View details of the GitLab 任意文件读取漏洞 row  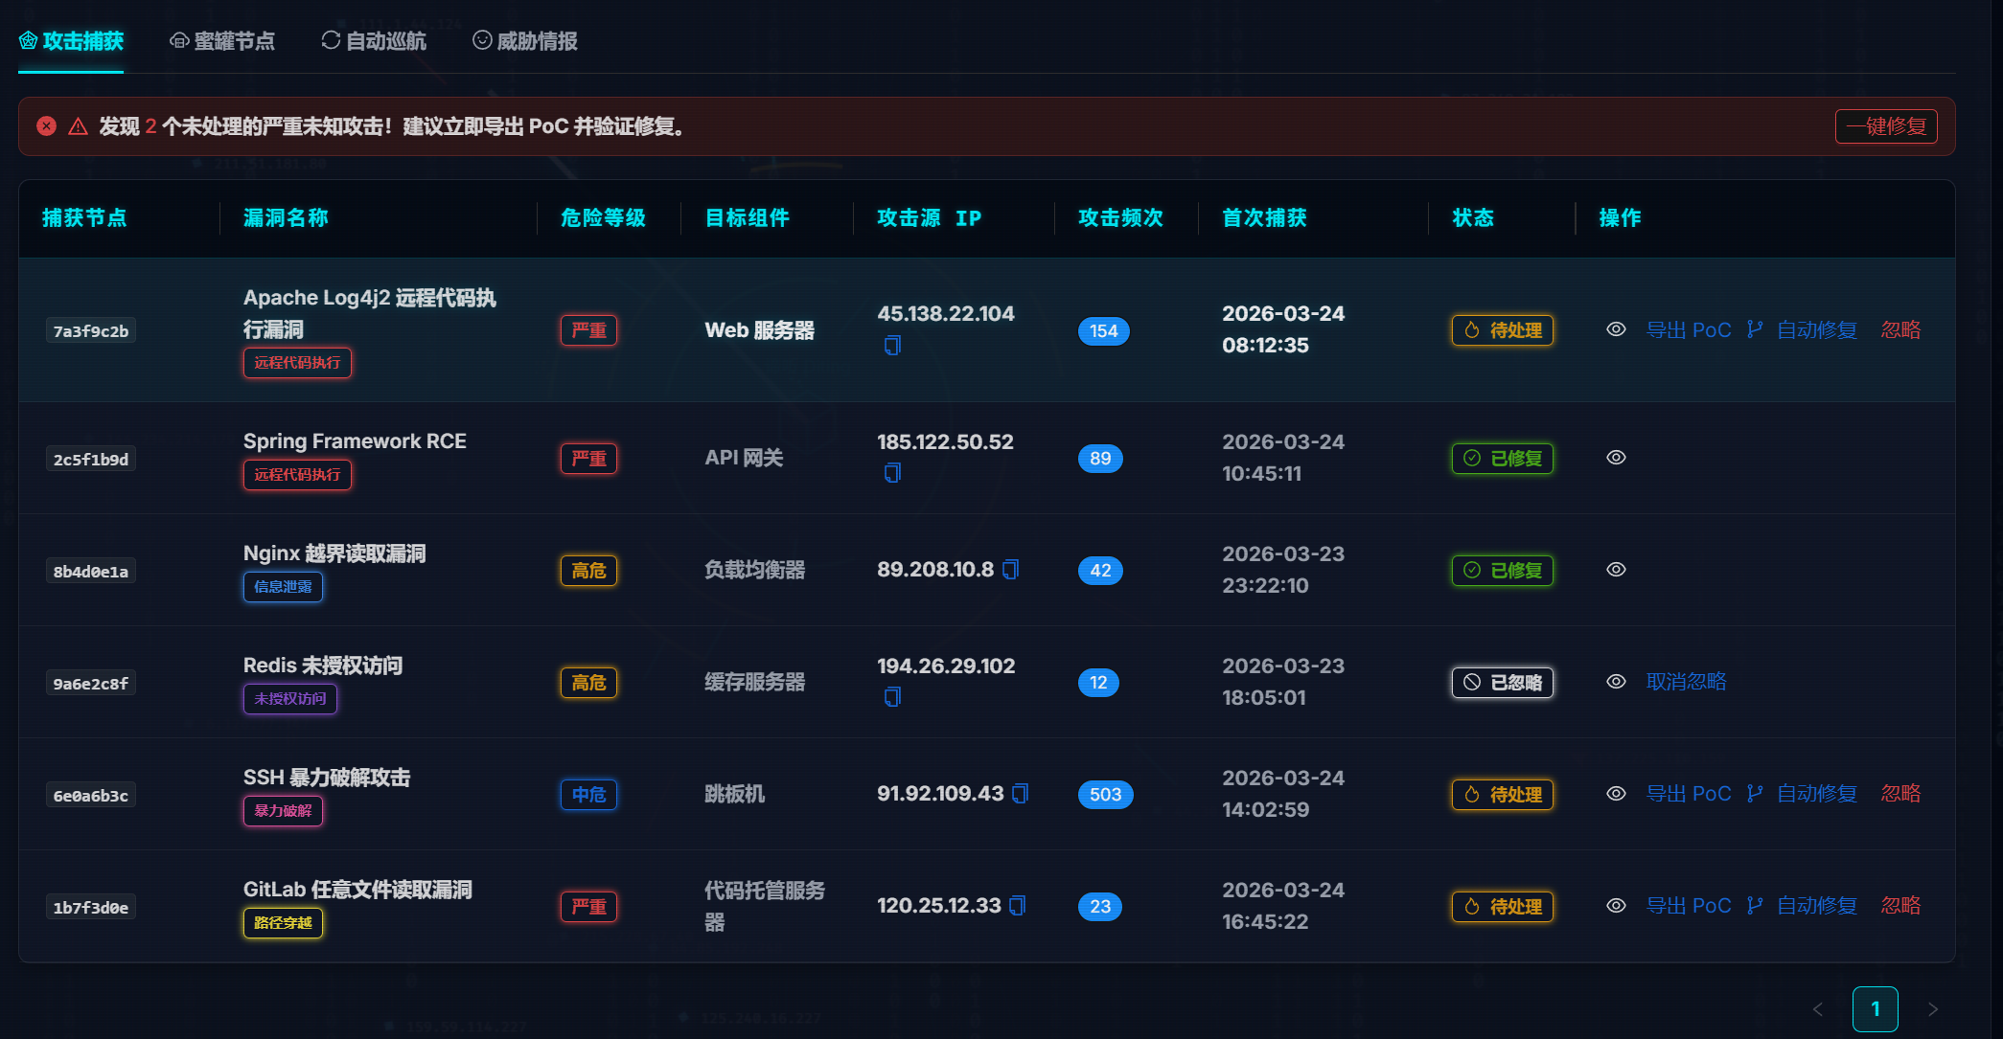[1616, 906]
